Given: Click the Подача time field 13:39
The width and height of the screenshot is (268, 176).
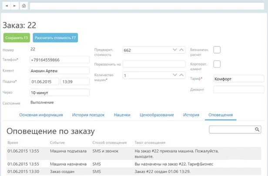Looking at the screenshot, I should 75,82.
